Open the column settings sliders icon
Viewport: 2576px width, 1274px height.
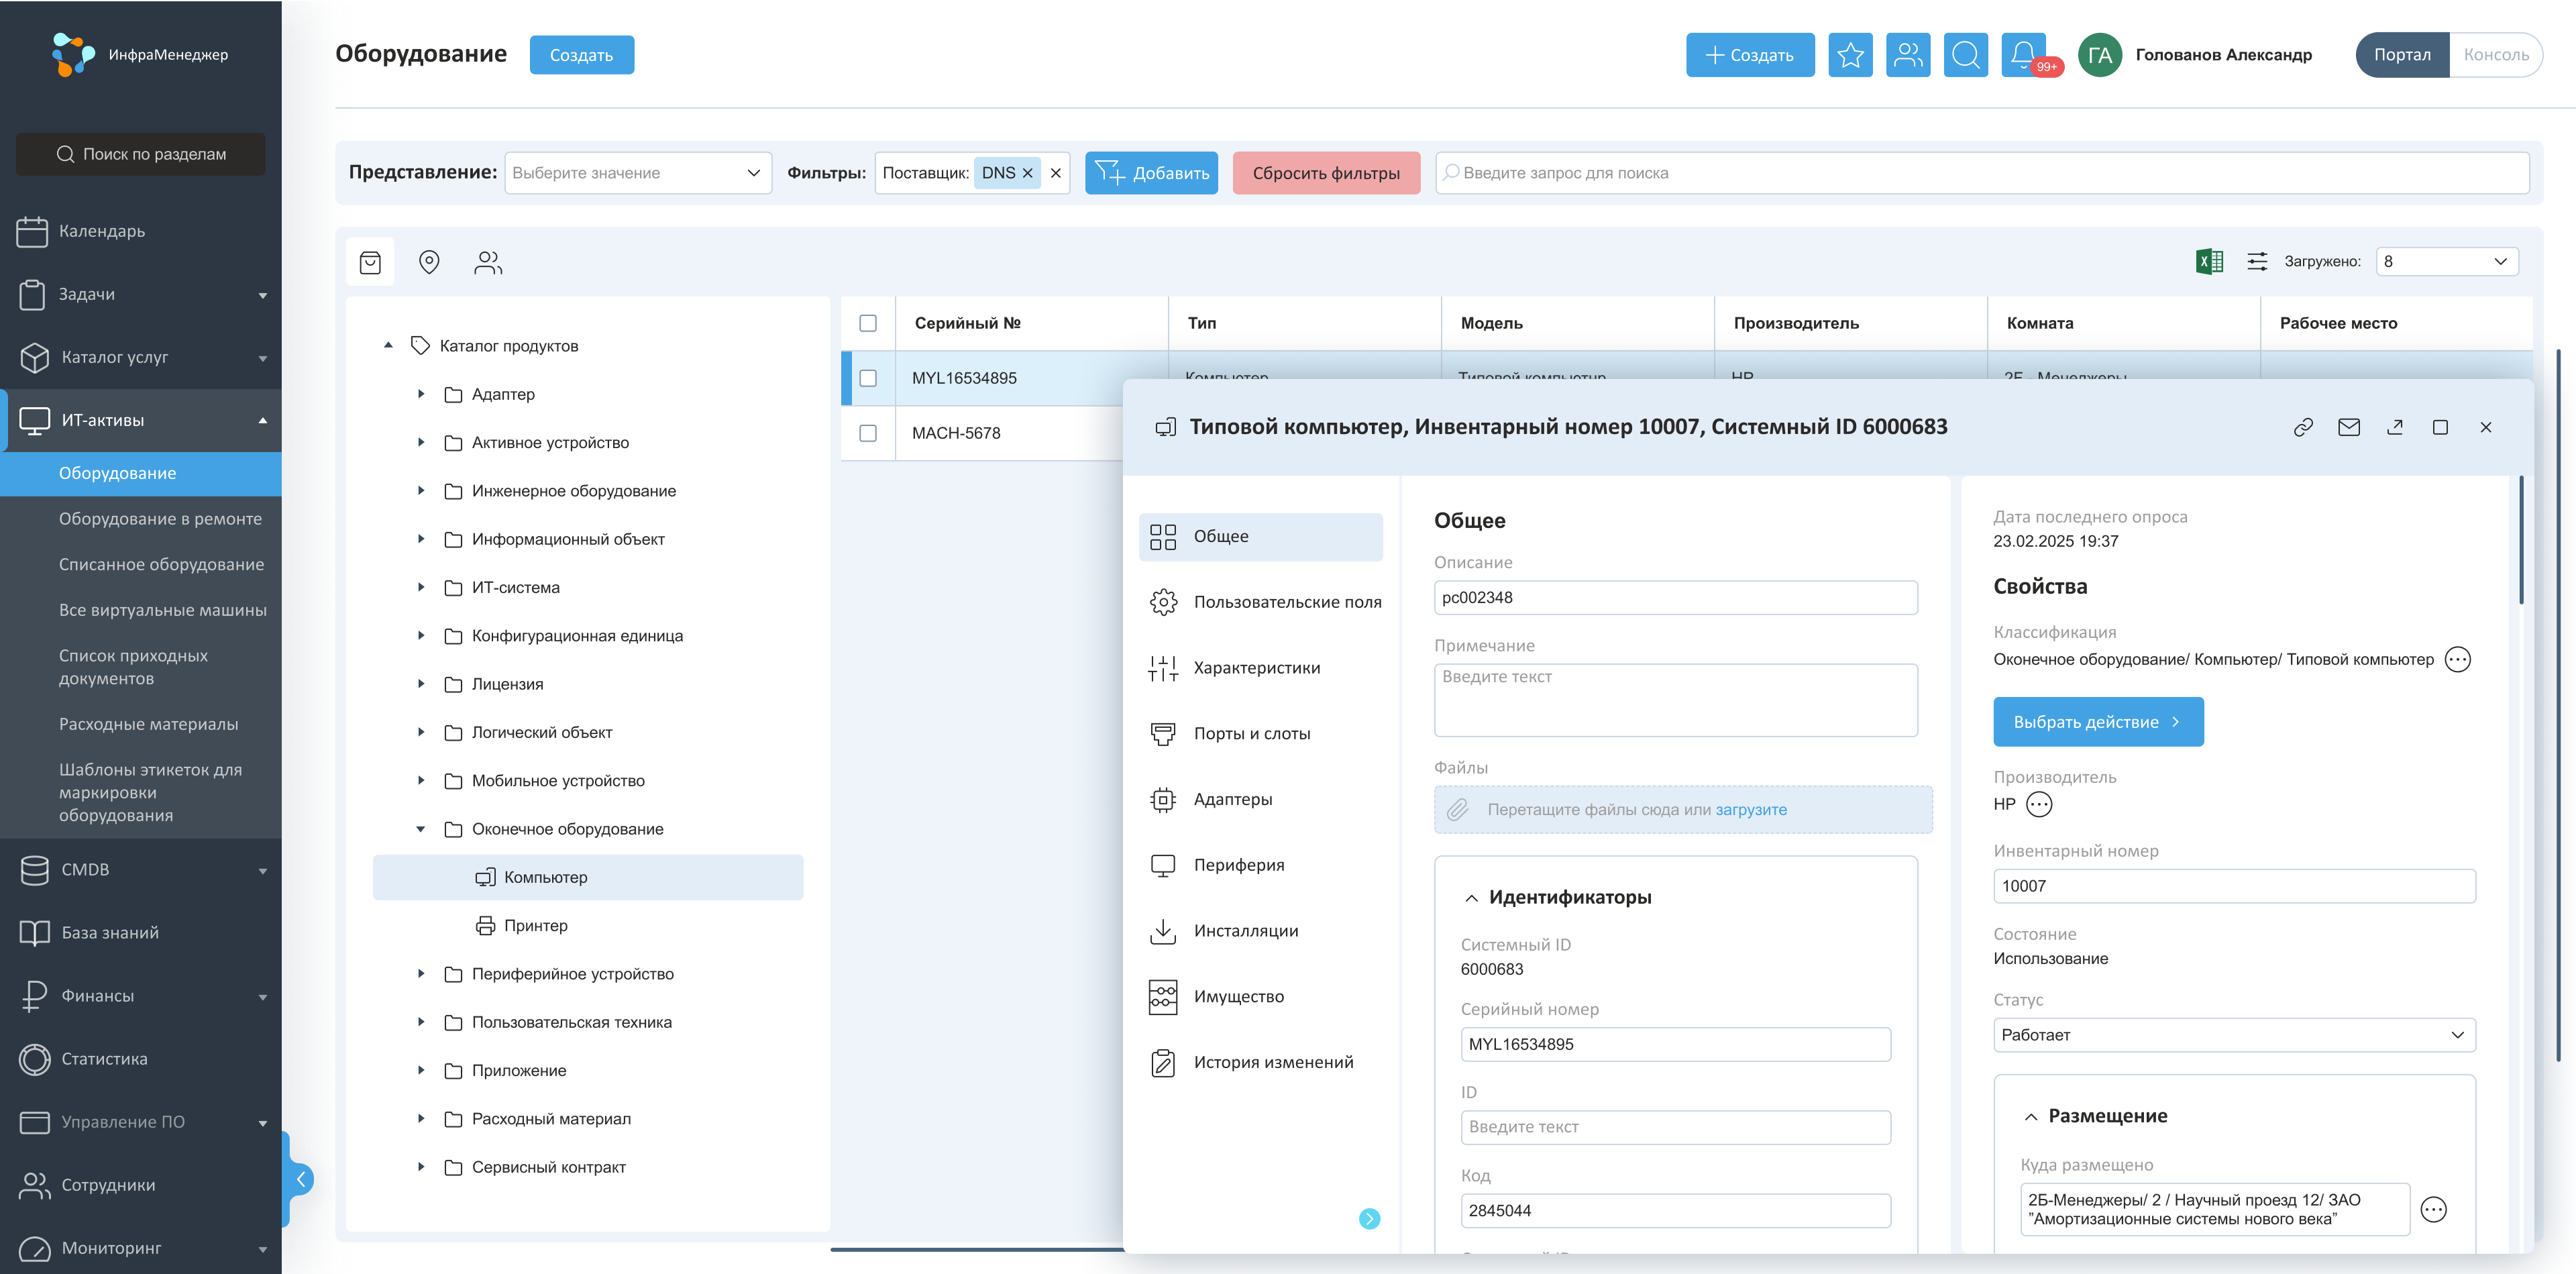[2257, 261]
